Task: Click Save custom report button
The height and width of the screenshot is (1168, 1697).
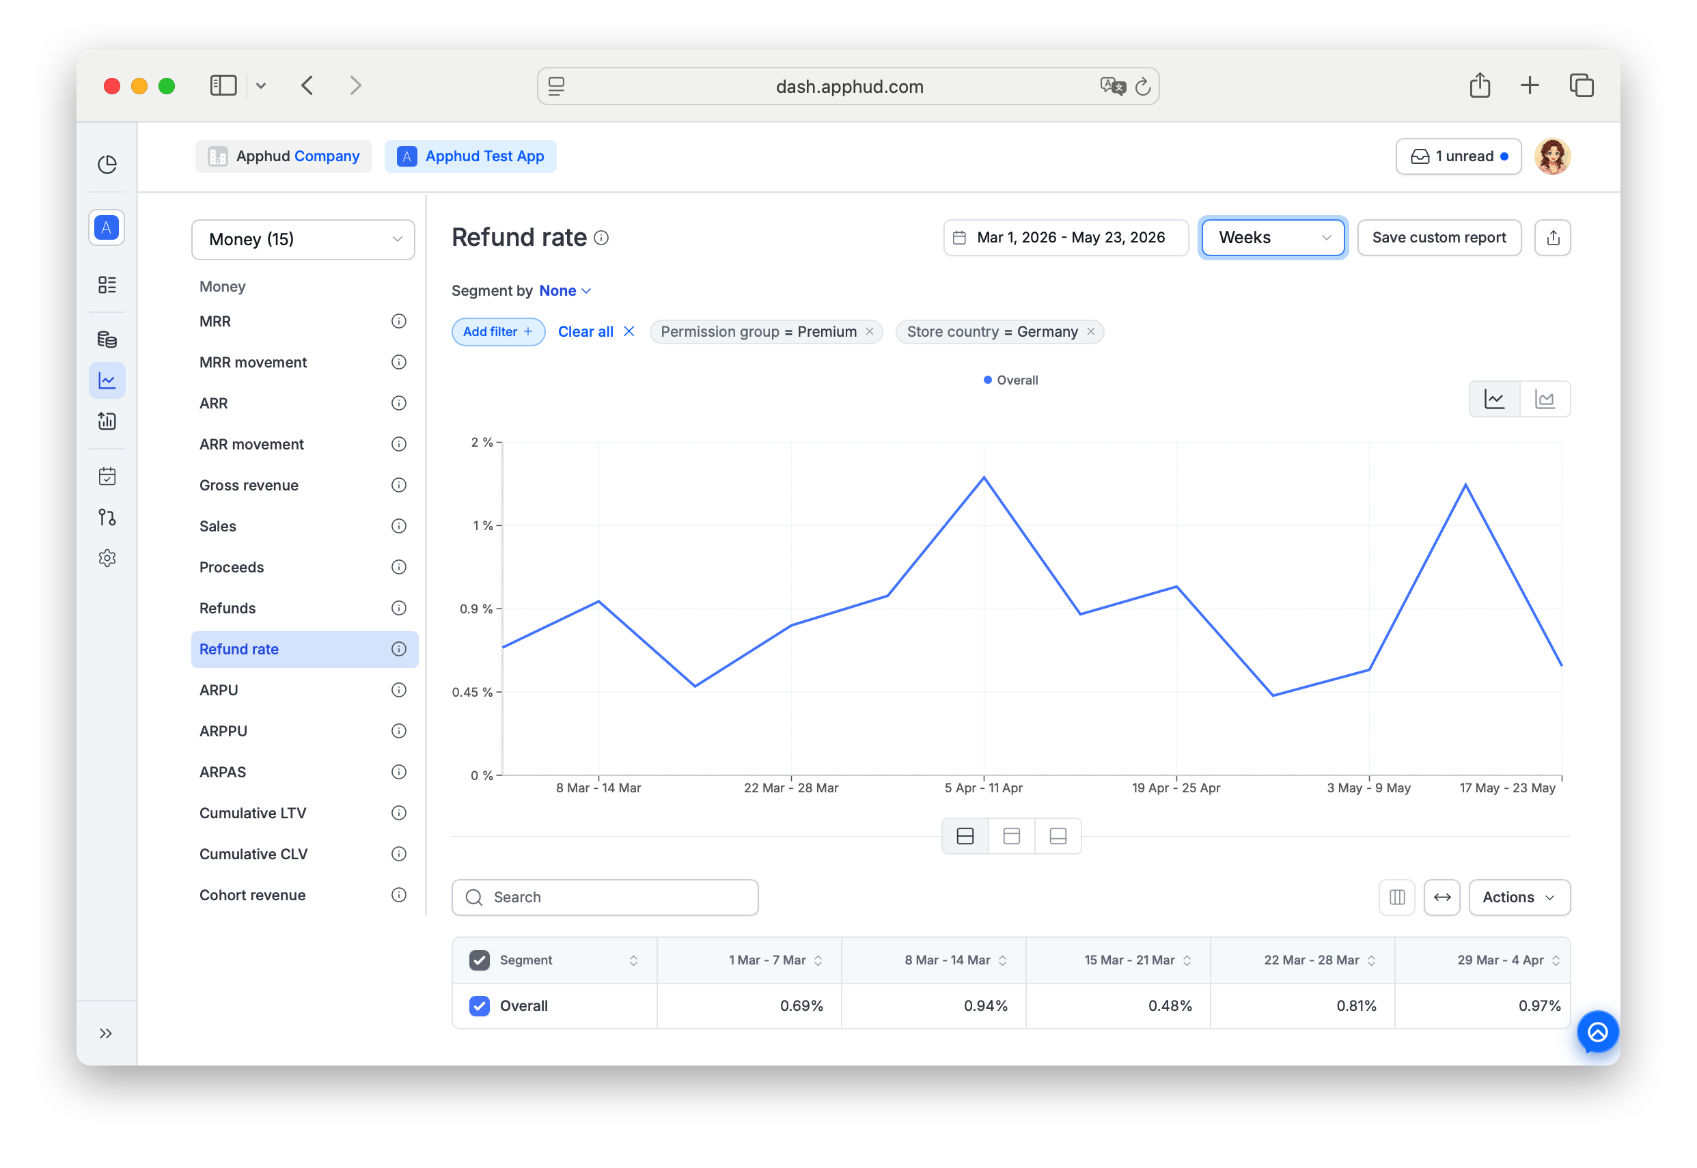Action: [x=1439, y=238]
